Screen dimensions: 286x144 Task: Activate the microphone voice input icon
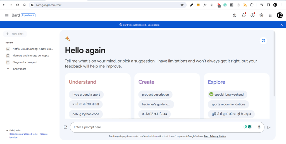coord(259,127)
